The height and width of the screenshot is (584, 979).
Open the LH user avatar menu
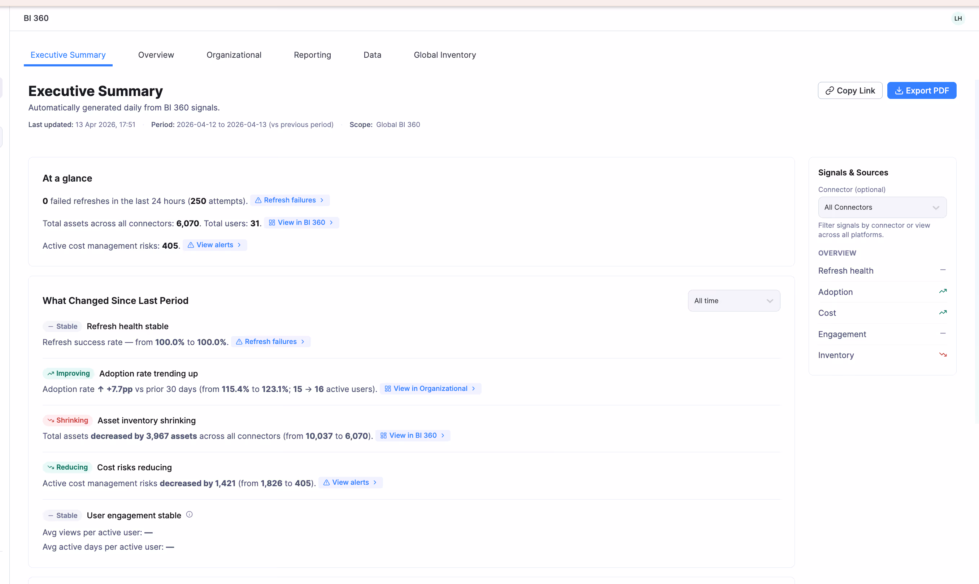[958, 18]
